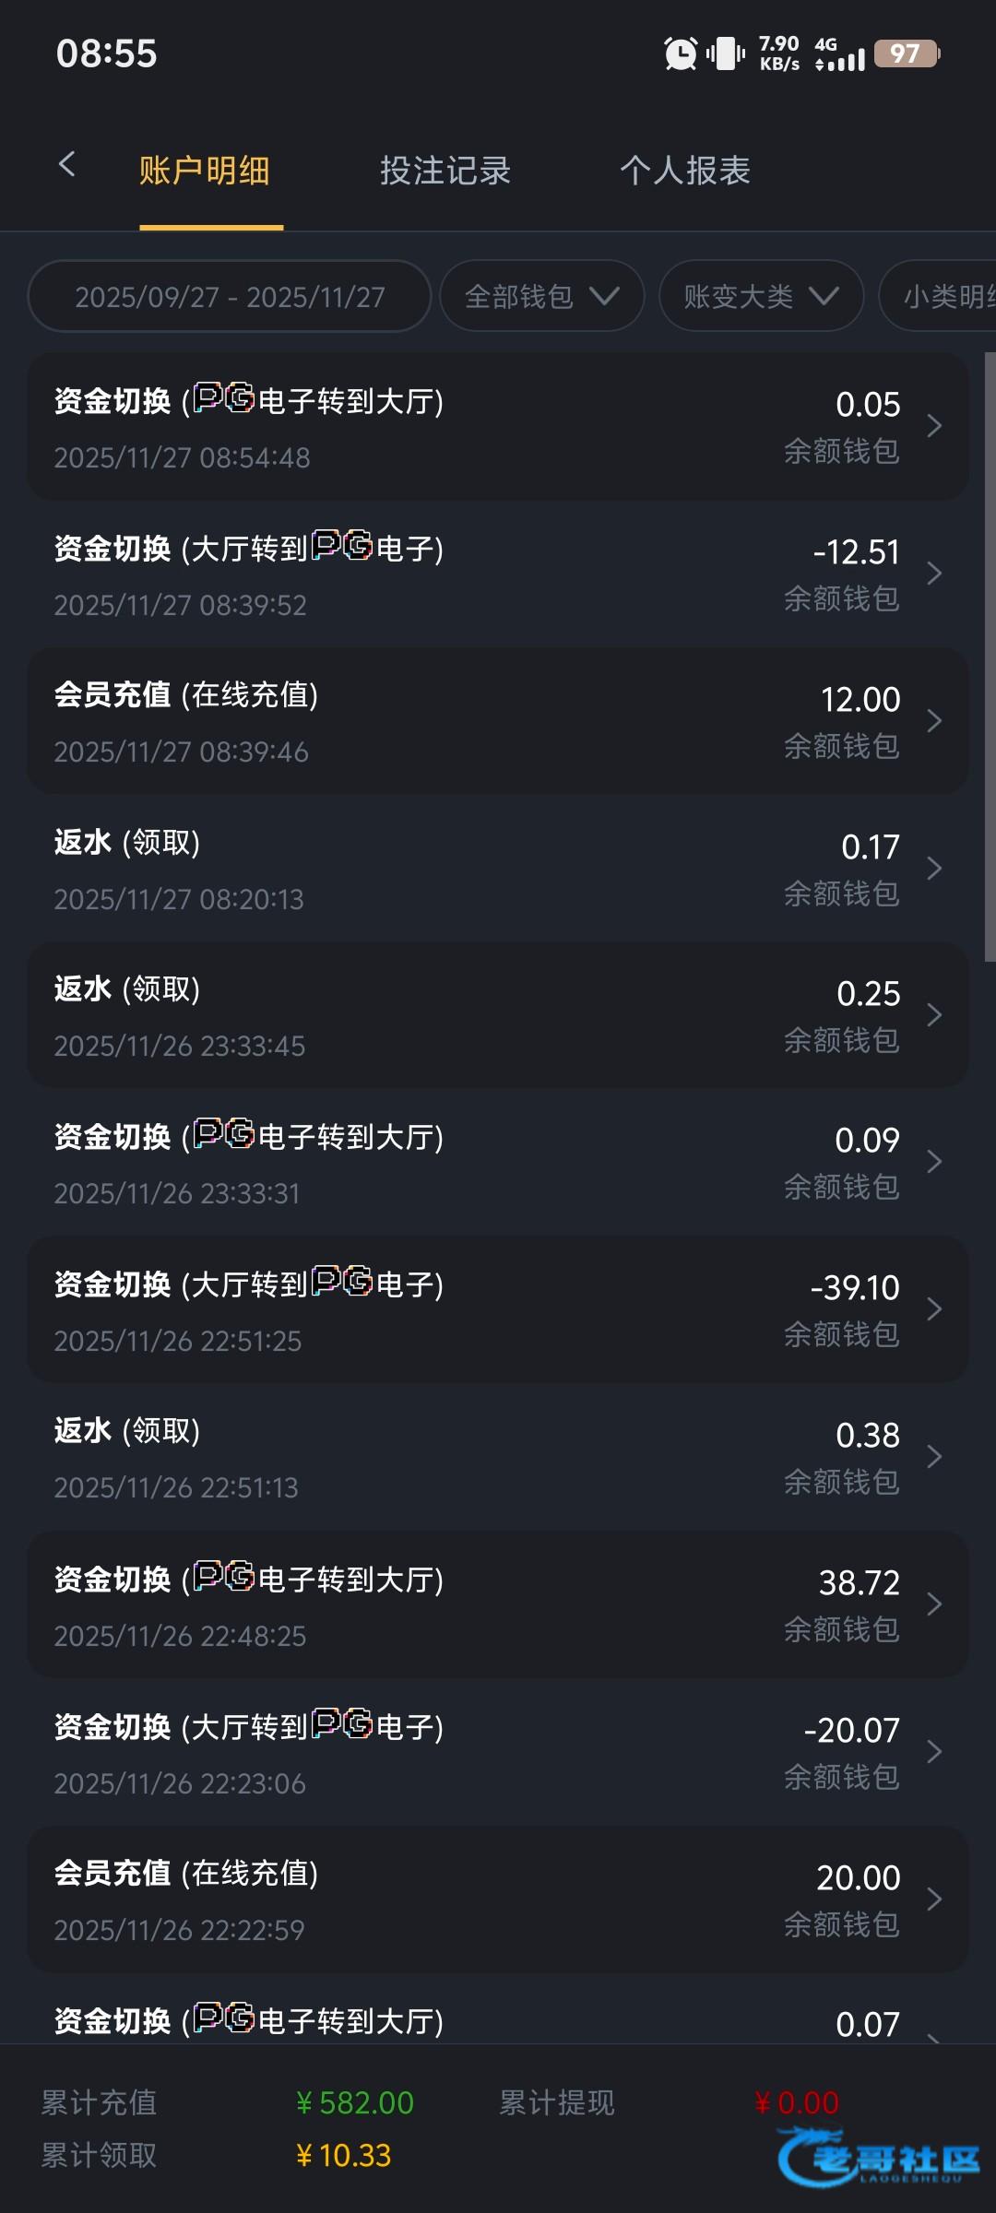Switch to the 个人报表 tab
Viewport: 996px width, 2213px height.
684,171
